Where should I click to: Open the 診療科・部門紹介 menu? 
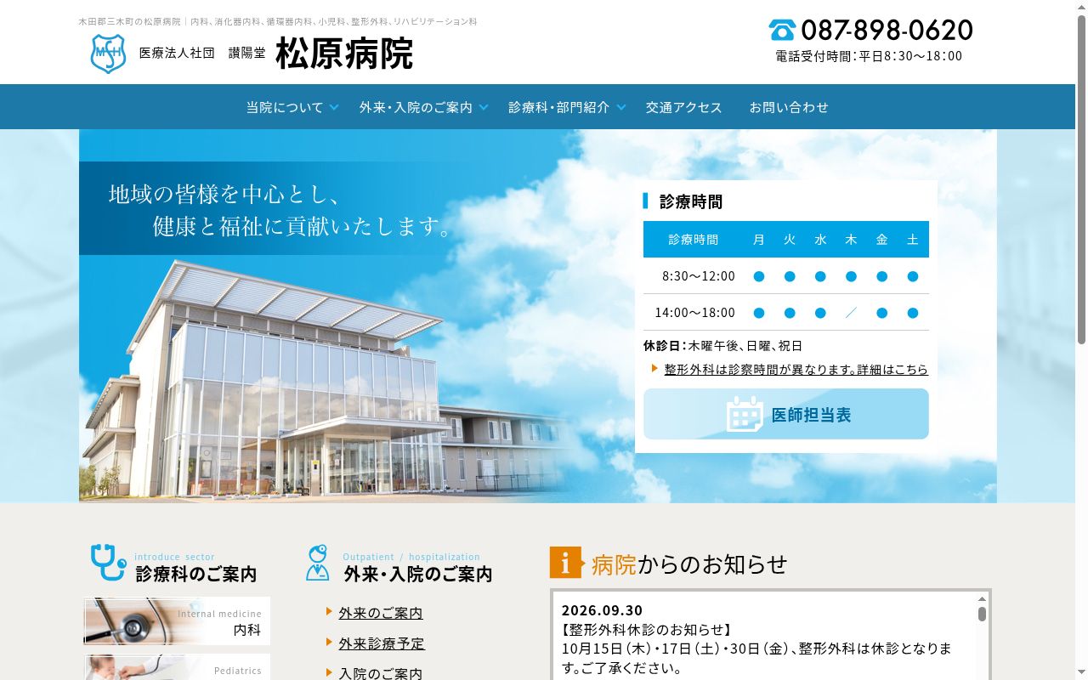point(559,107)
